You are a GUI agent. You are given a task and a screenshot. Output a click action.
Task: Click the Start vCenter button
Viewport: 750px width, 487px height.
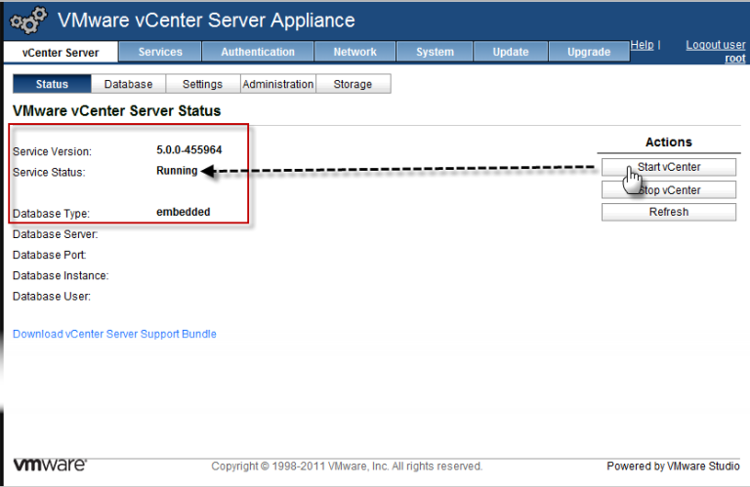(x=669, y=167)
